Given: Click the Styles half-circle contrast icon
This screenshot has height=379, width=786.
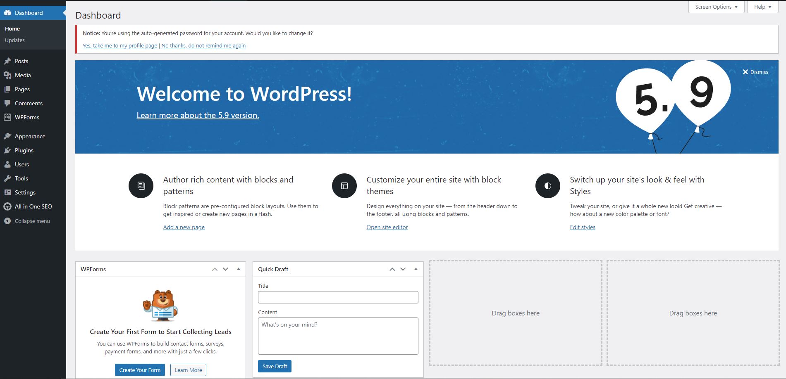Looking at the screenshot, I should (x=548, y=186).
